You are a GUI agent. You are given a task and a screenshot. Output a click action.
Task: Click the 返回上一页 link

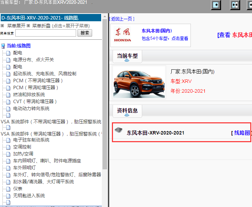coord(122,19)
